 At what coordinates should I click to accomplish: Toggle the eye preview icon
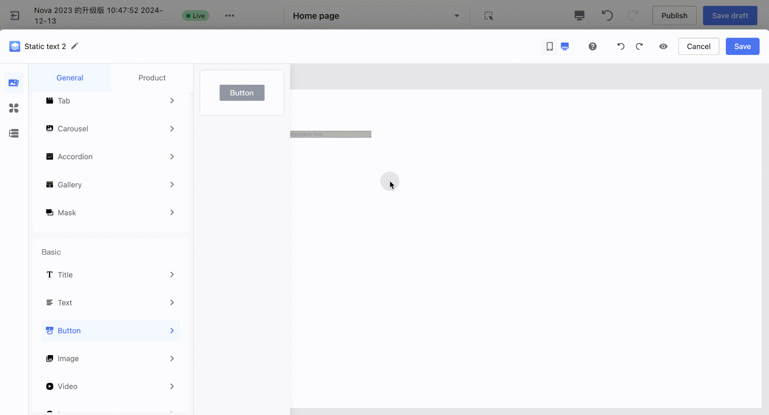[663, 46]
